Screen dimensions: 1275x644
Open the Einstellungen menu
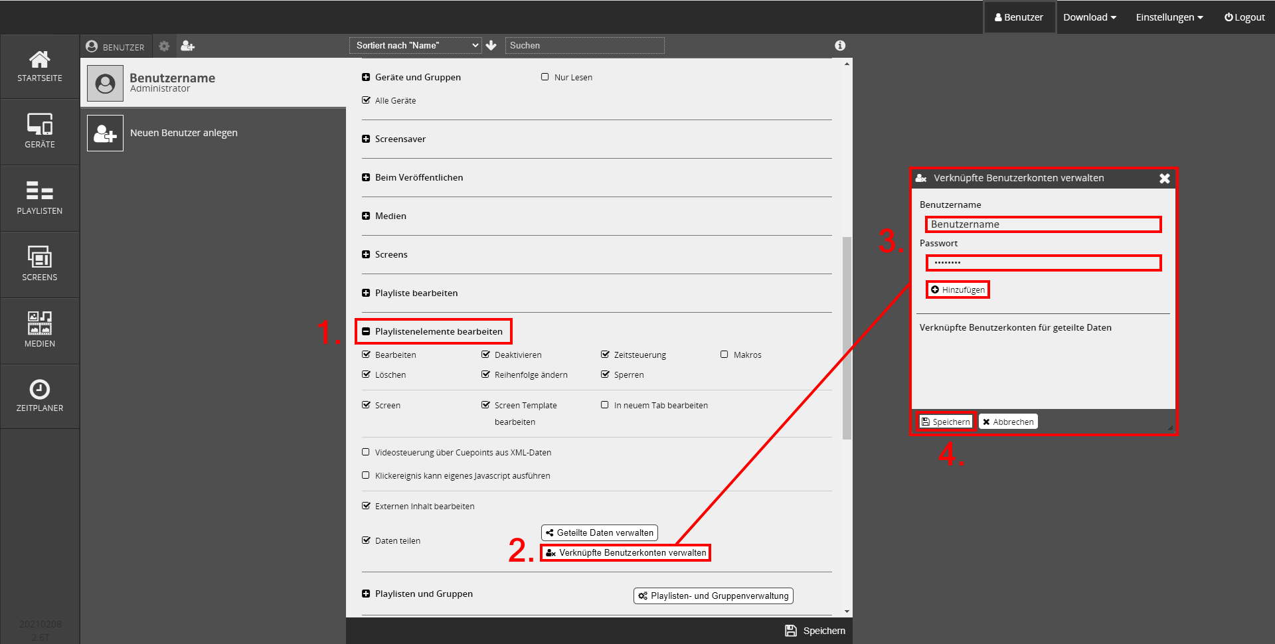1169,17
